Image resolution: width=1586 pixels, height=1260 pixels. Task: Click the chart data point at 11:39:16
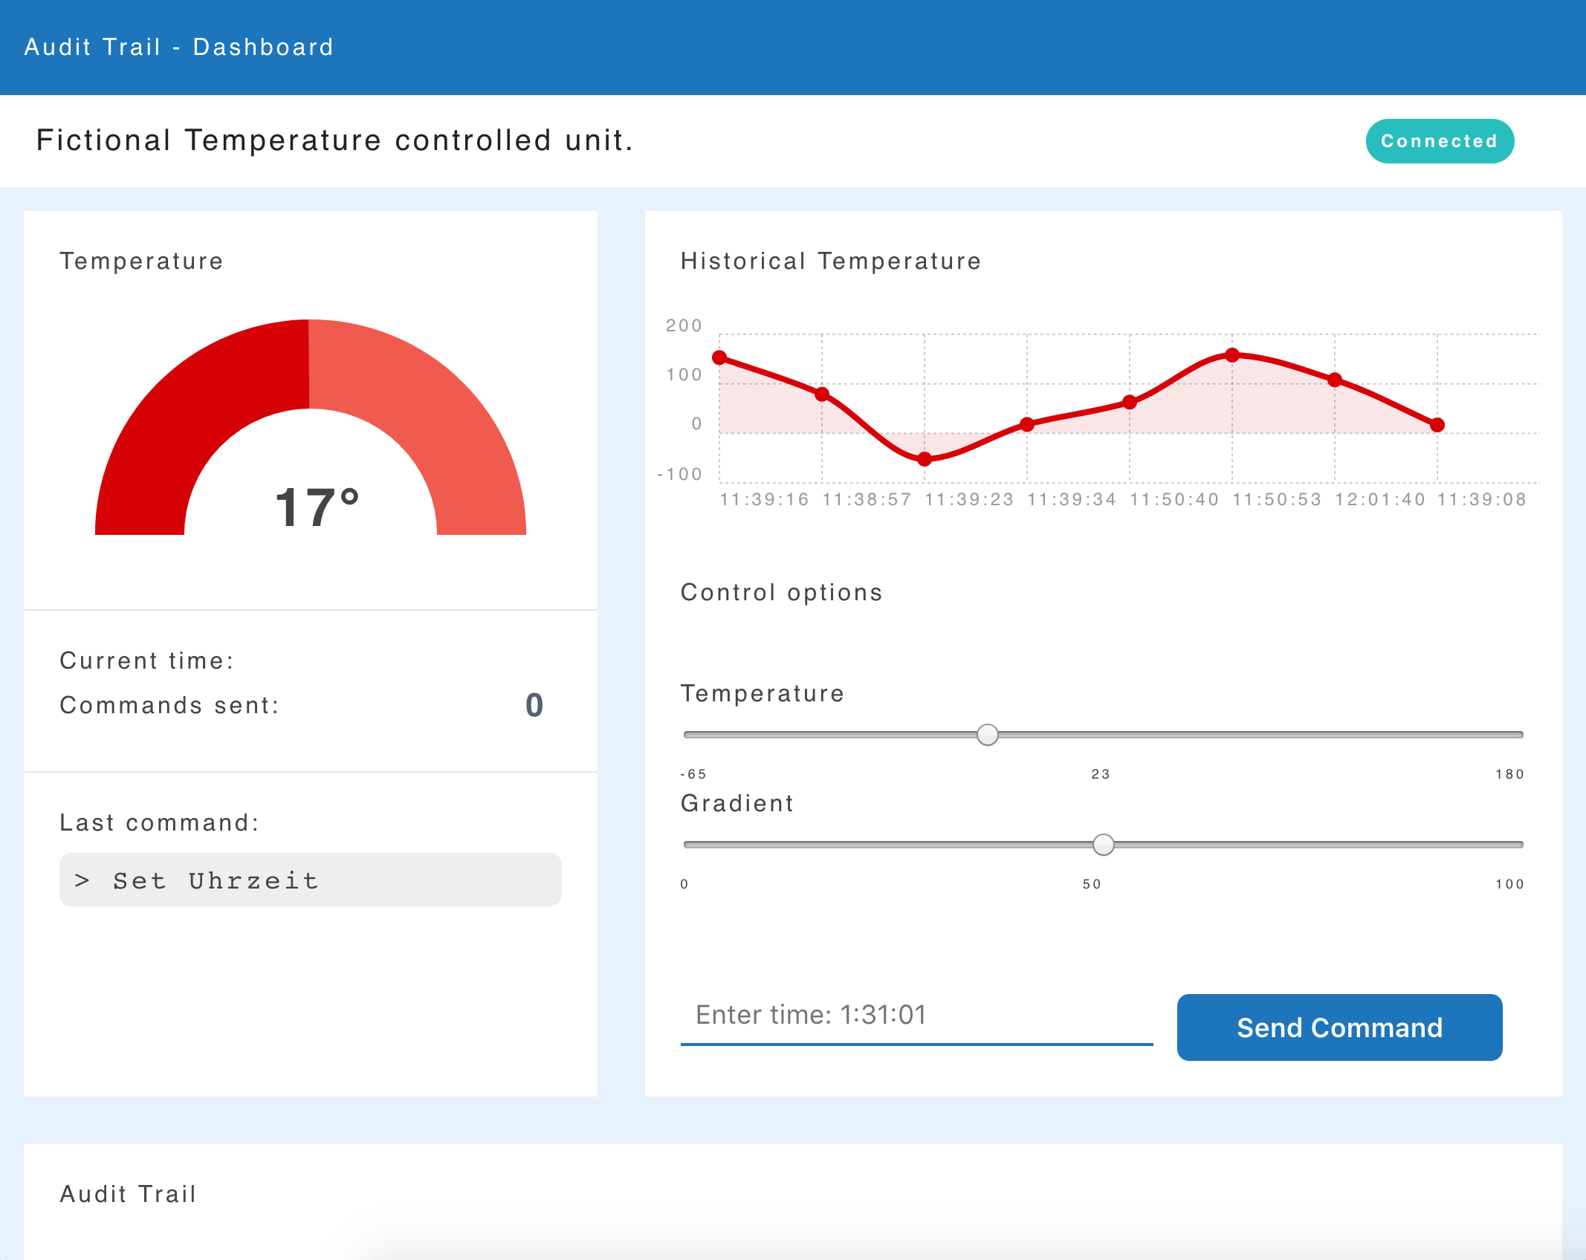[719, 357]
